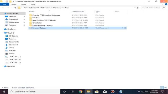Image resolution: width=168 pixels, height=94 pixels.
Task: Open Pictures under This PC
Action: [x=12, y=51]
